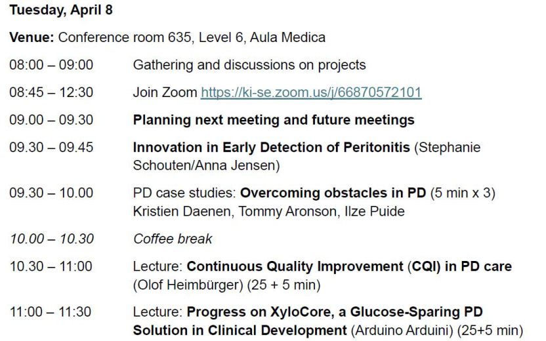Click "Overcoming obstacles in PD" bold text

click(x=333, y=193)
